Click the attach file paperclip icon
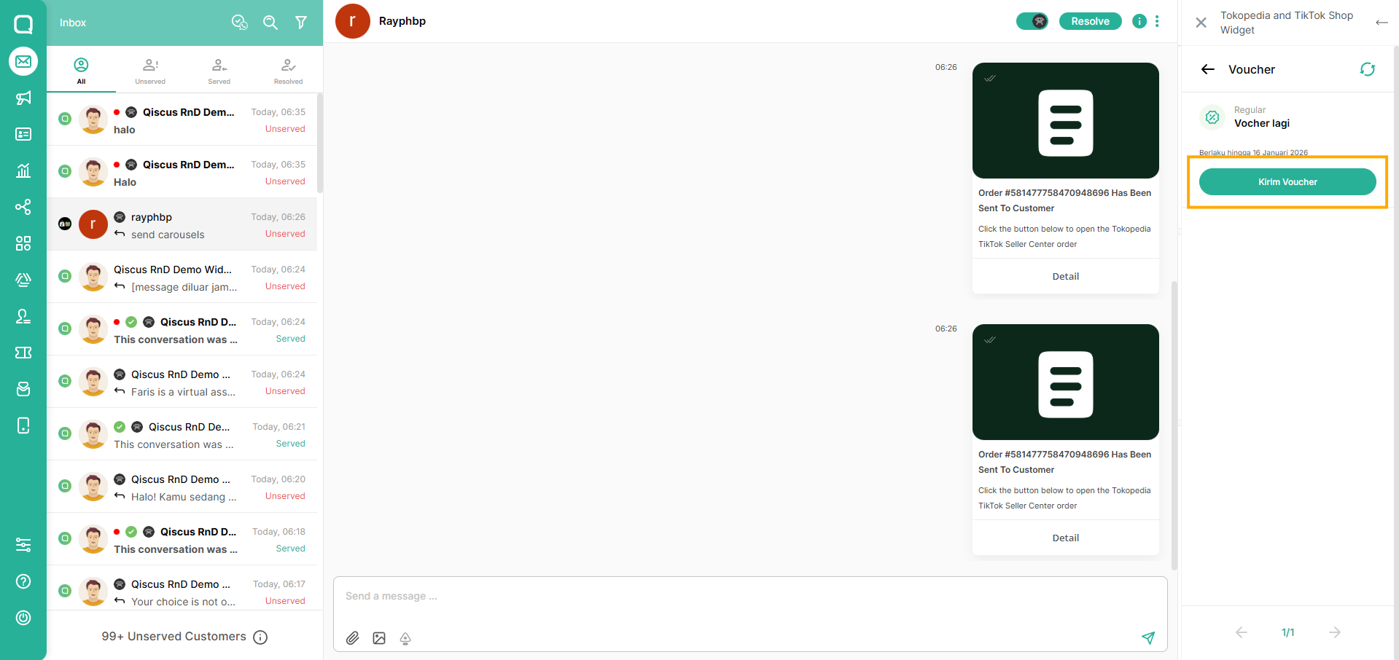 tap(353, 638)
